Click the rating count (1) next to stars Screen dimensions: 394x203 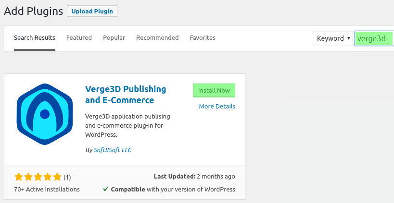point(67,178)
